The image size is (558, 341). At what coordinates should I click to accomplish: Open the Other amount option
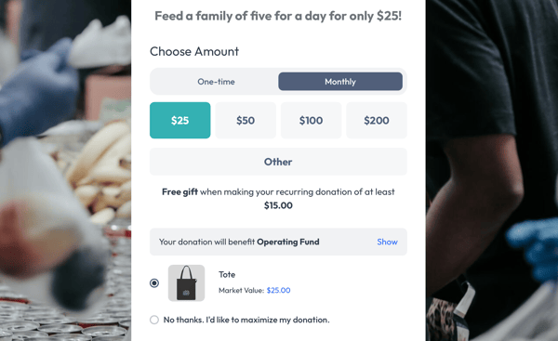click(x=278, y=162)
